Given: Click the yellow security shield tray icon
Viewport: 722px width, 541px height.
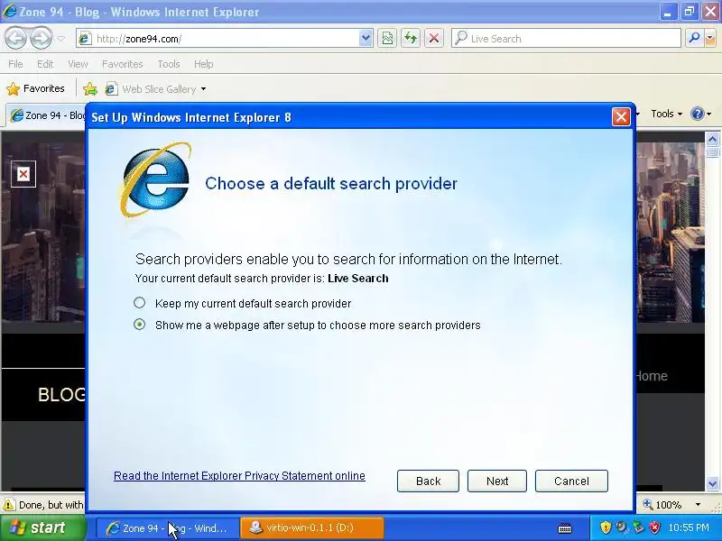Looking at the screenshot, I should 606,527.
